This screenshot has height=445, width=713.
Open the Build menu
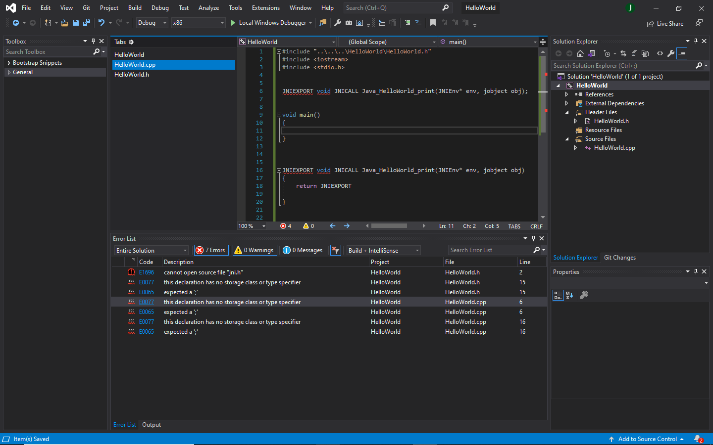(135, 7)
